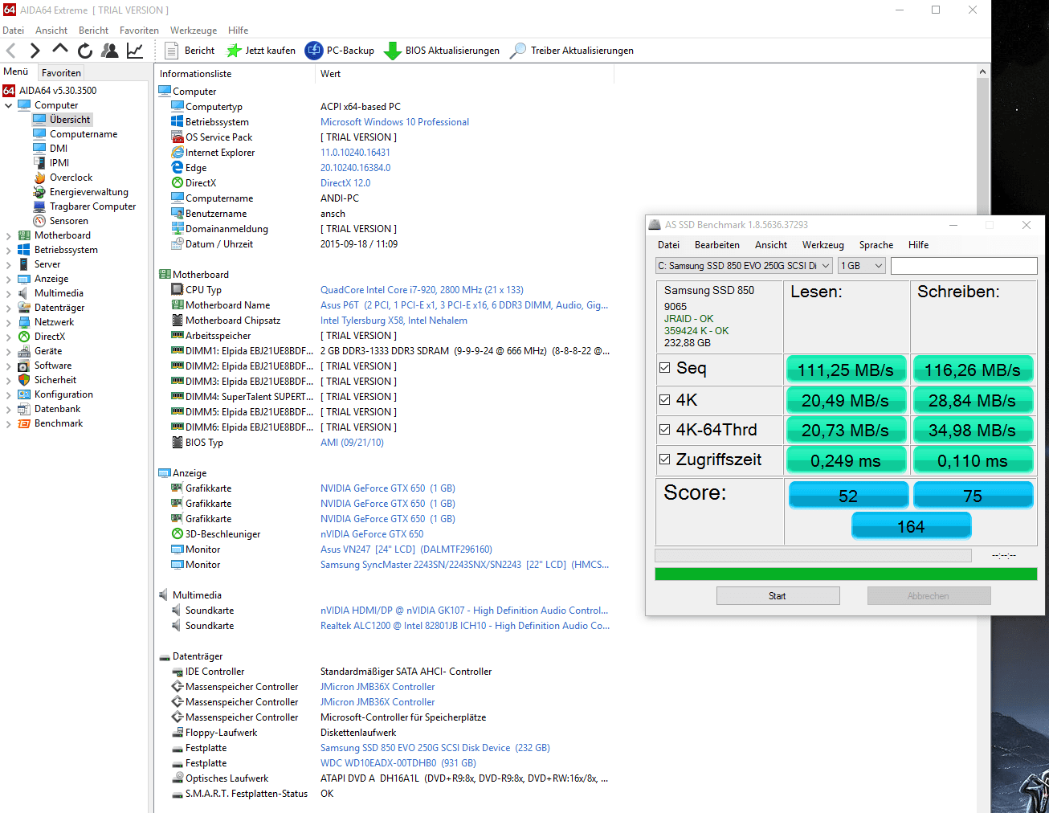The width and height of the screenshot is (1049, 813).
Task: Click the forward navigation arrow in AIDA64 toolbar
Action: pos(35,51)
